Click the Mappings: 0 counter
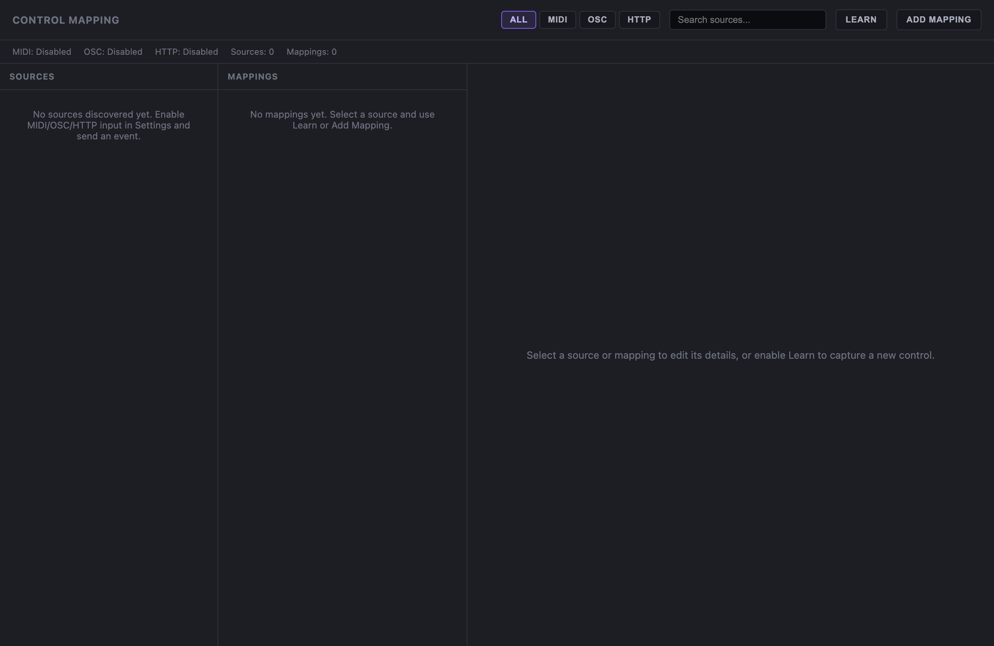 [311, 52]
